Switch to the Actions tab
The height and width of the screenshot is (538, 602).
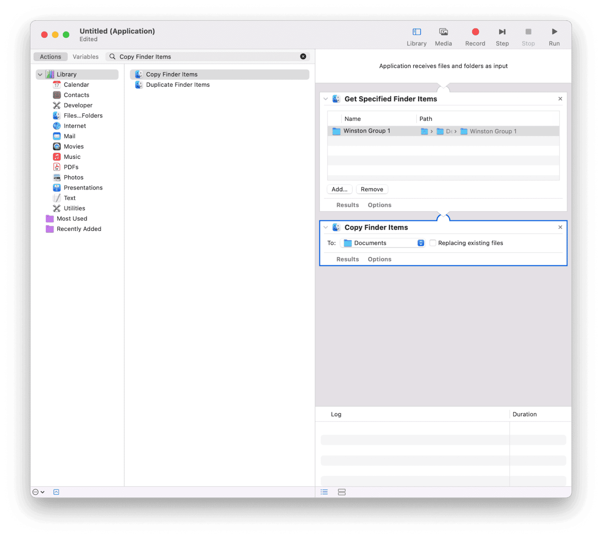(x=50, y=56)
